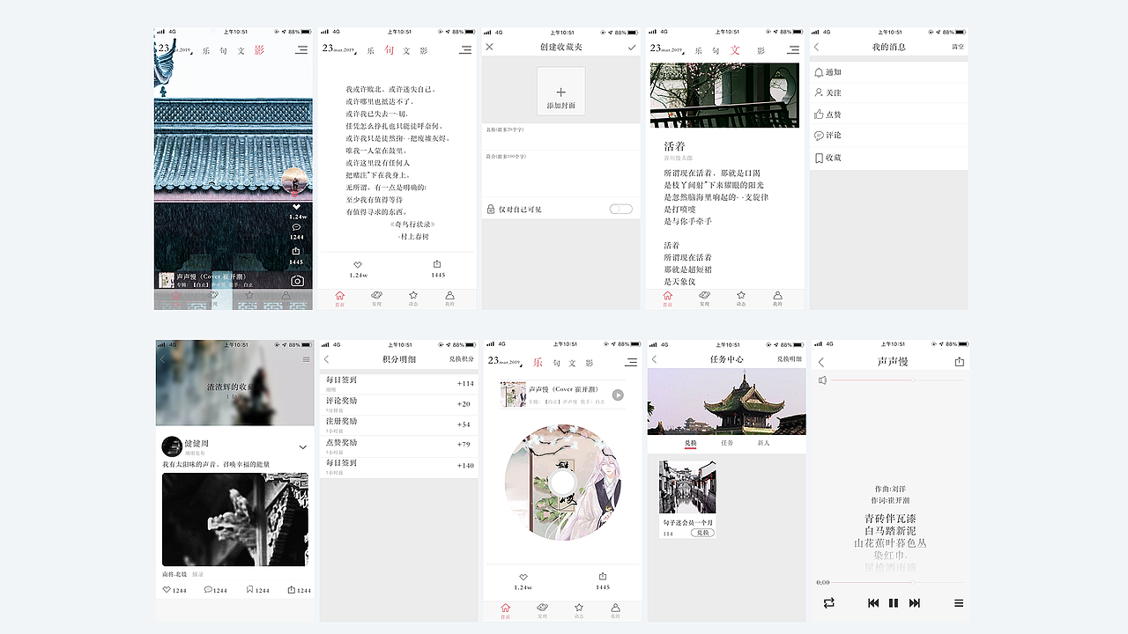This screenshot has width=1128, height=634.
Task: Select the 任务 tab in 任务中心
Action: coord(727,443)
